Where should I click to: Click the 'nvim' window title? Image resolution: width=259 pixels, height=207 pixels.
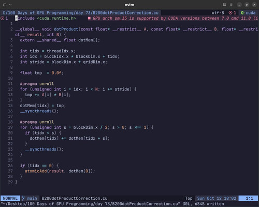click(x=129, y=5)
